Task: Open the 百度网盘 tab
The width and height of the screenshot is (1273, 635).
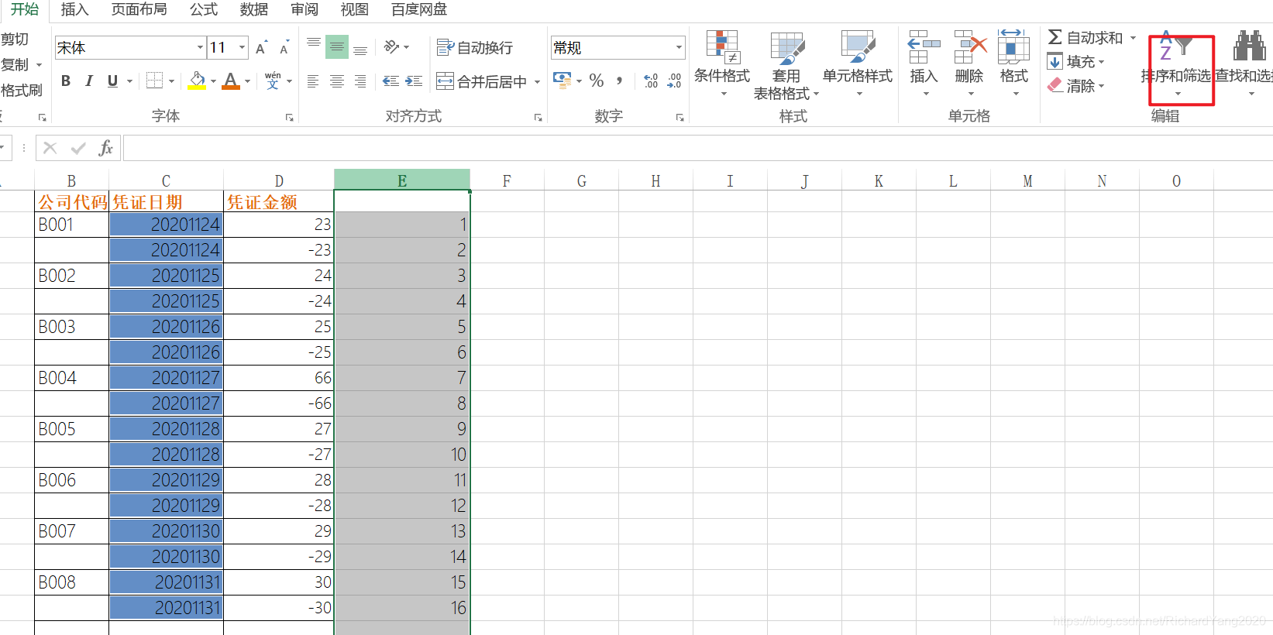Action: click(419, 9)
